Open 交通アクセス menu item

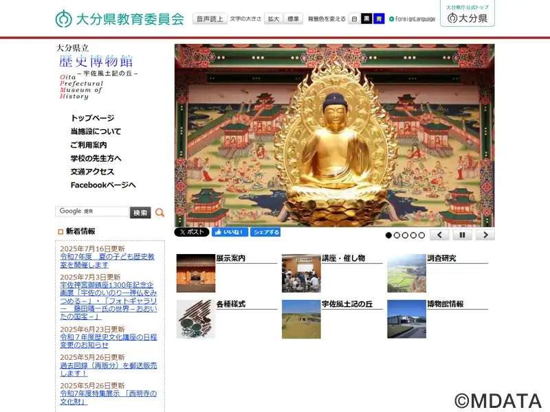click(92, 171)
